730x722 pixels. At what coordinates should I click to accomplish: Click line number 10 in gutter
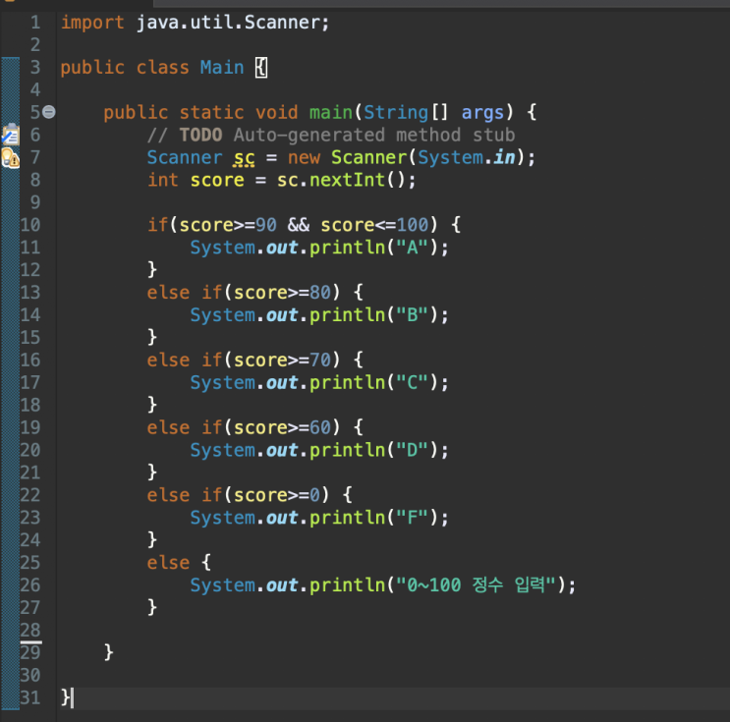tap(30, 225)
